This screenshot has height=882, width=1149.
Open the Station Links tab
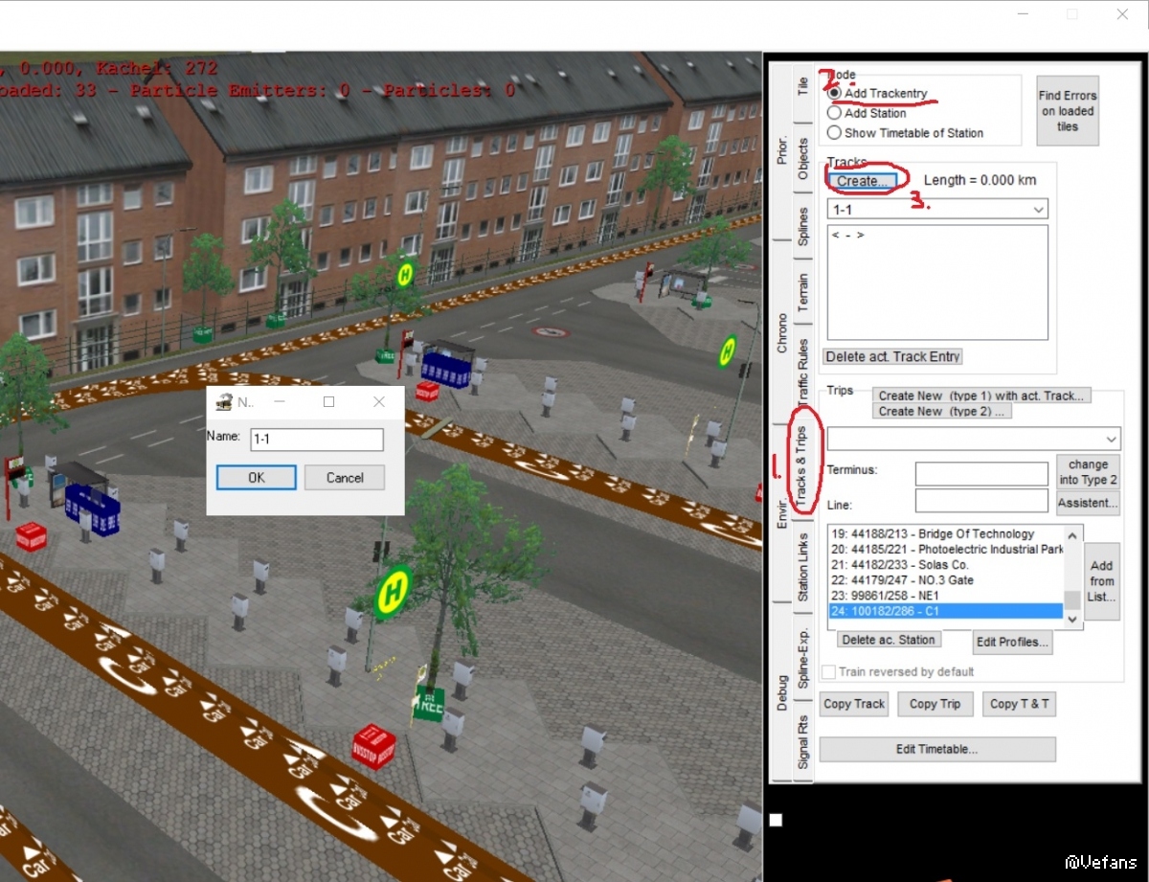(x=802, y=567)
